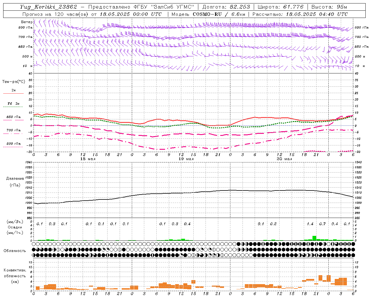Viewport: 370px width, 296px height.
Task: Select the forecast start 18.05.2025 00:00 UTC
Action: point(131,14)
